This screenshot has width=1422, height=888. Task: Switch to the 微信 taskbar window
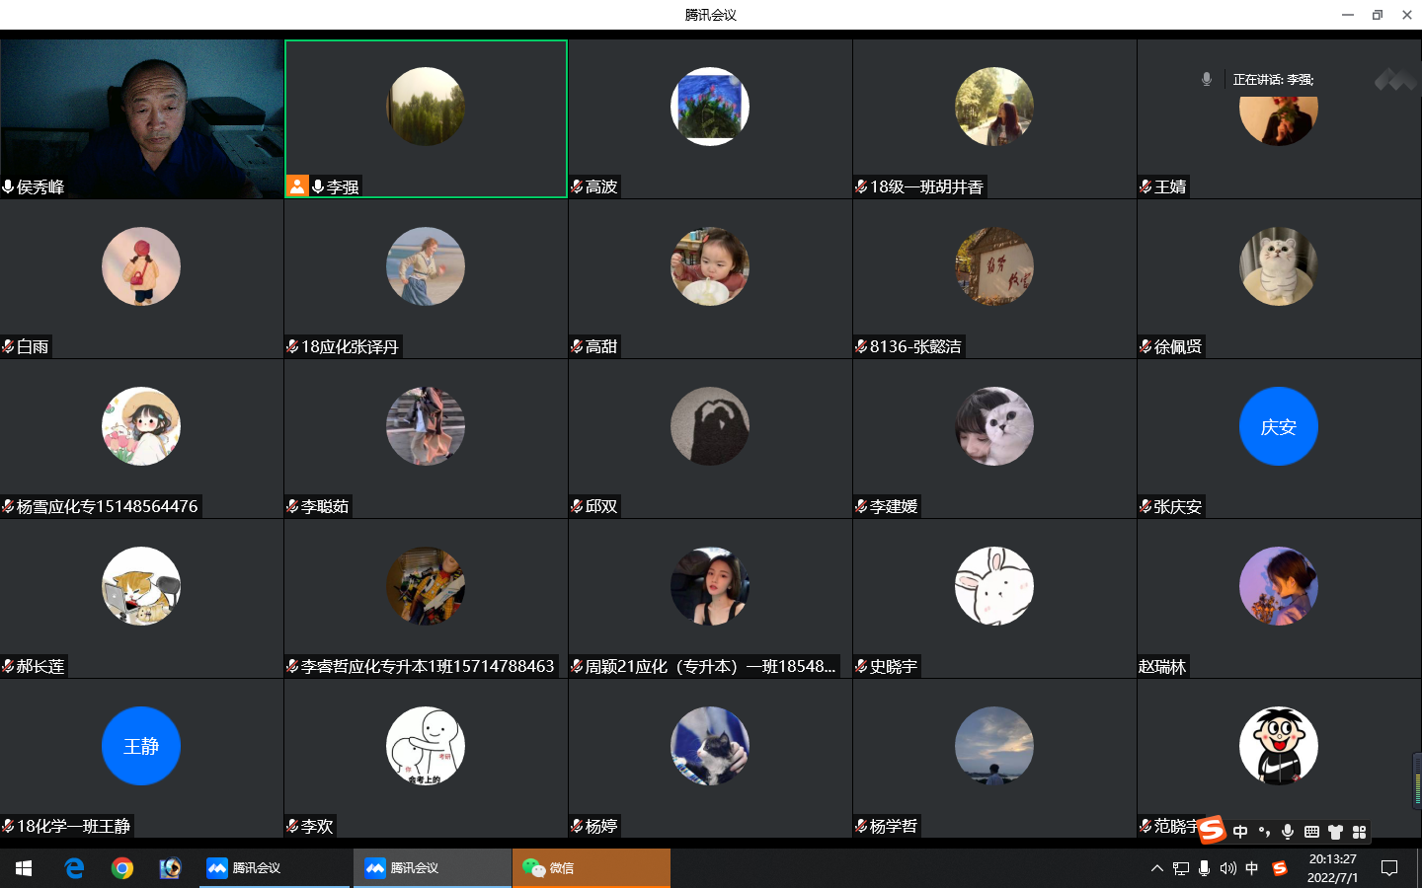[x=591, y=868]
